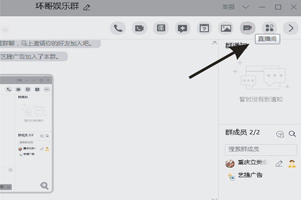Collapse the chat area with the top arrow

[214, 42]
